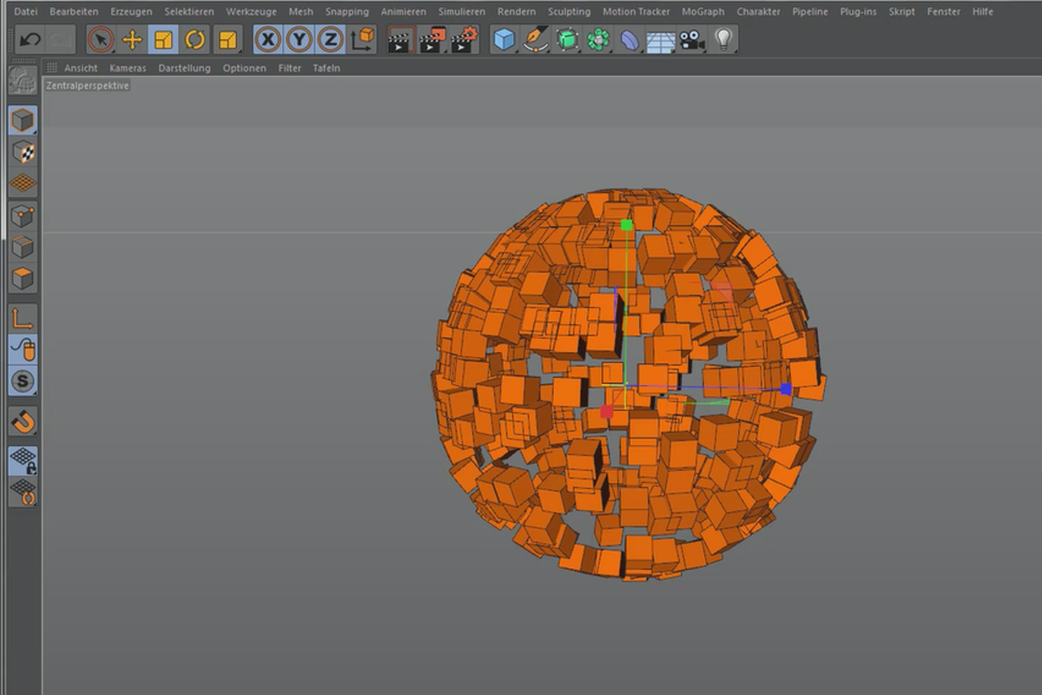Open the purple Deformer objects icon
This screenshot has width=1042, height=695.
coord(630,40)
